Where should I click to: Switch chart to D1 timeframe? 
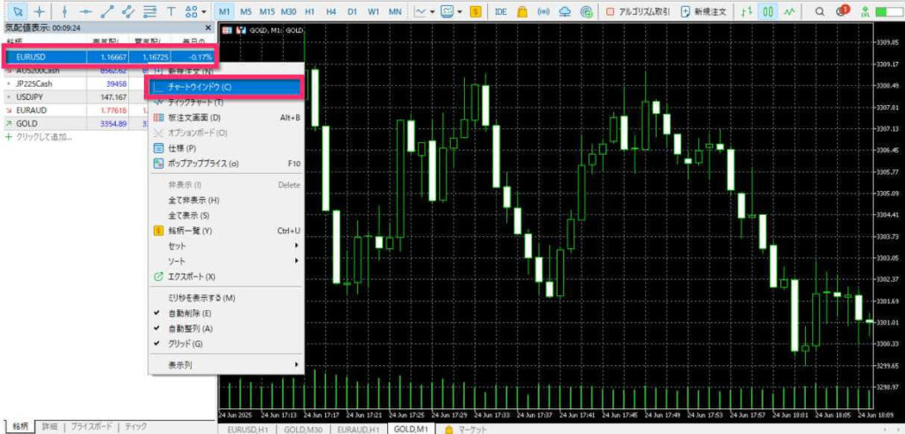coord(352,11)
